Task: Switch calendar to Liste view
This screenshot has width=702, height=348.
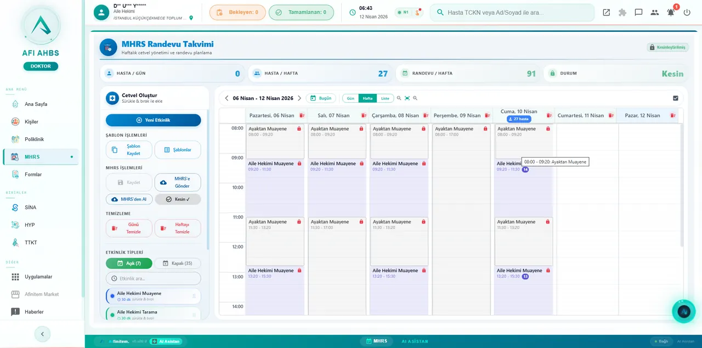Action: click(x=385, y=98)
